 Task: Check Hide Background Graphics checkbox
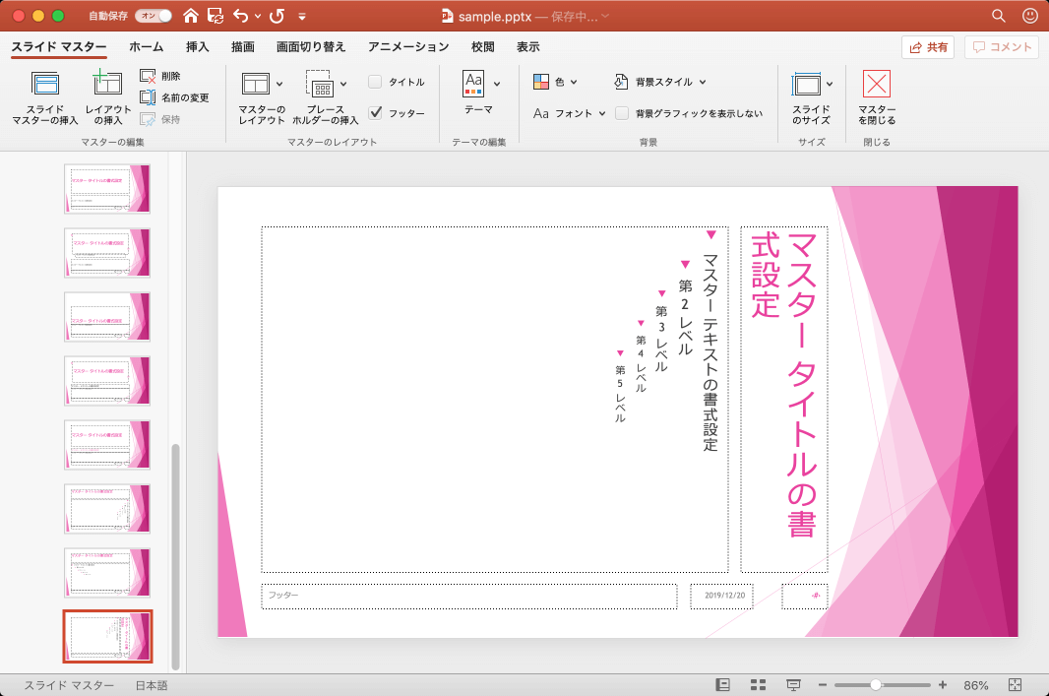[622, 113]
